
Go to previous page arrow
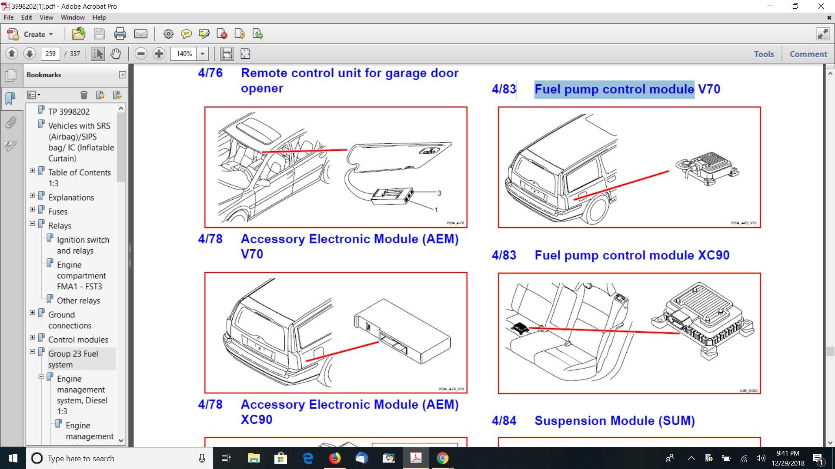click(x=12, y=54)
